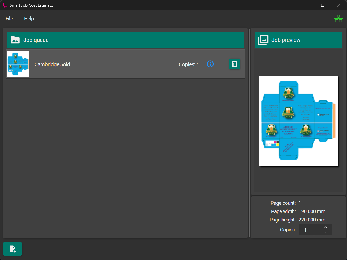Click the Job queue folder icon
Viewport: 347px width, 260px height.
(15, 40)
